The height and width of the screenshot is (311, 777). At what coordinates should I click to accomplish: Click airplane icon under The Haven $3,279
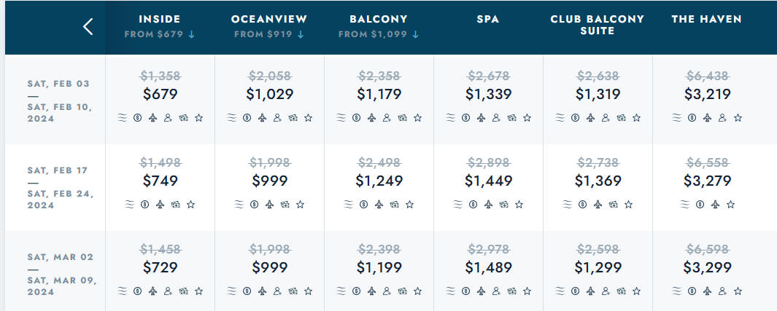tap(715, 204)
